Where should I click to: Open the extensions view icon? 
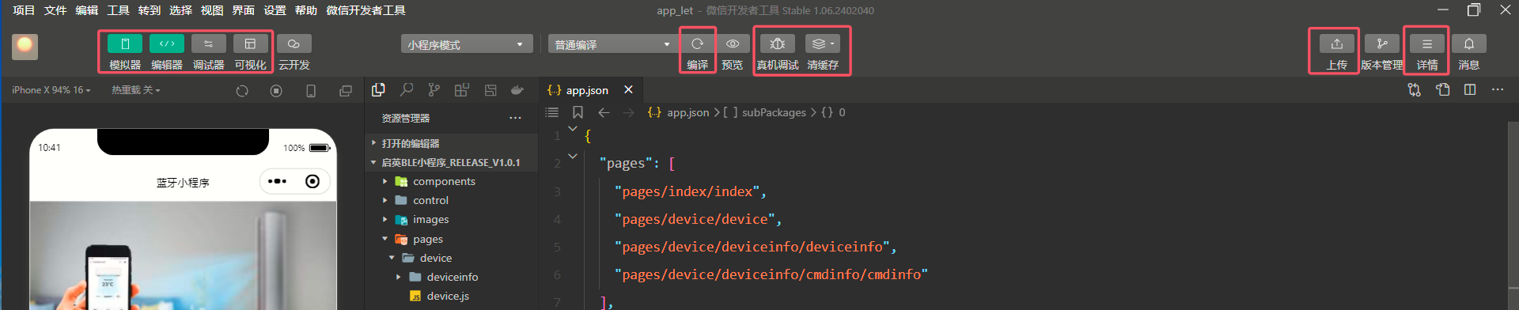tap(461, 90)
